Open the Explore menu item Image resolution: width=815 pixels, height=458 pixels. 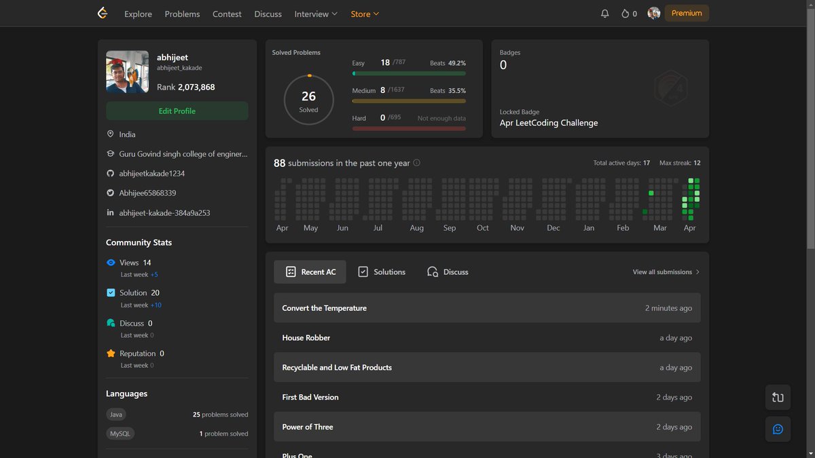coord(138,14)
